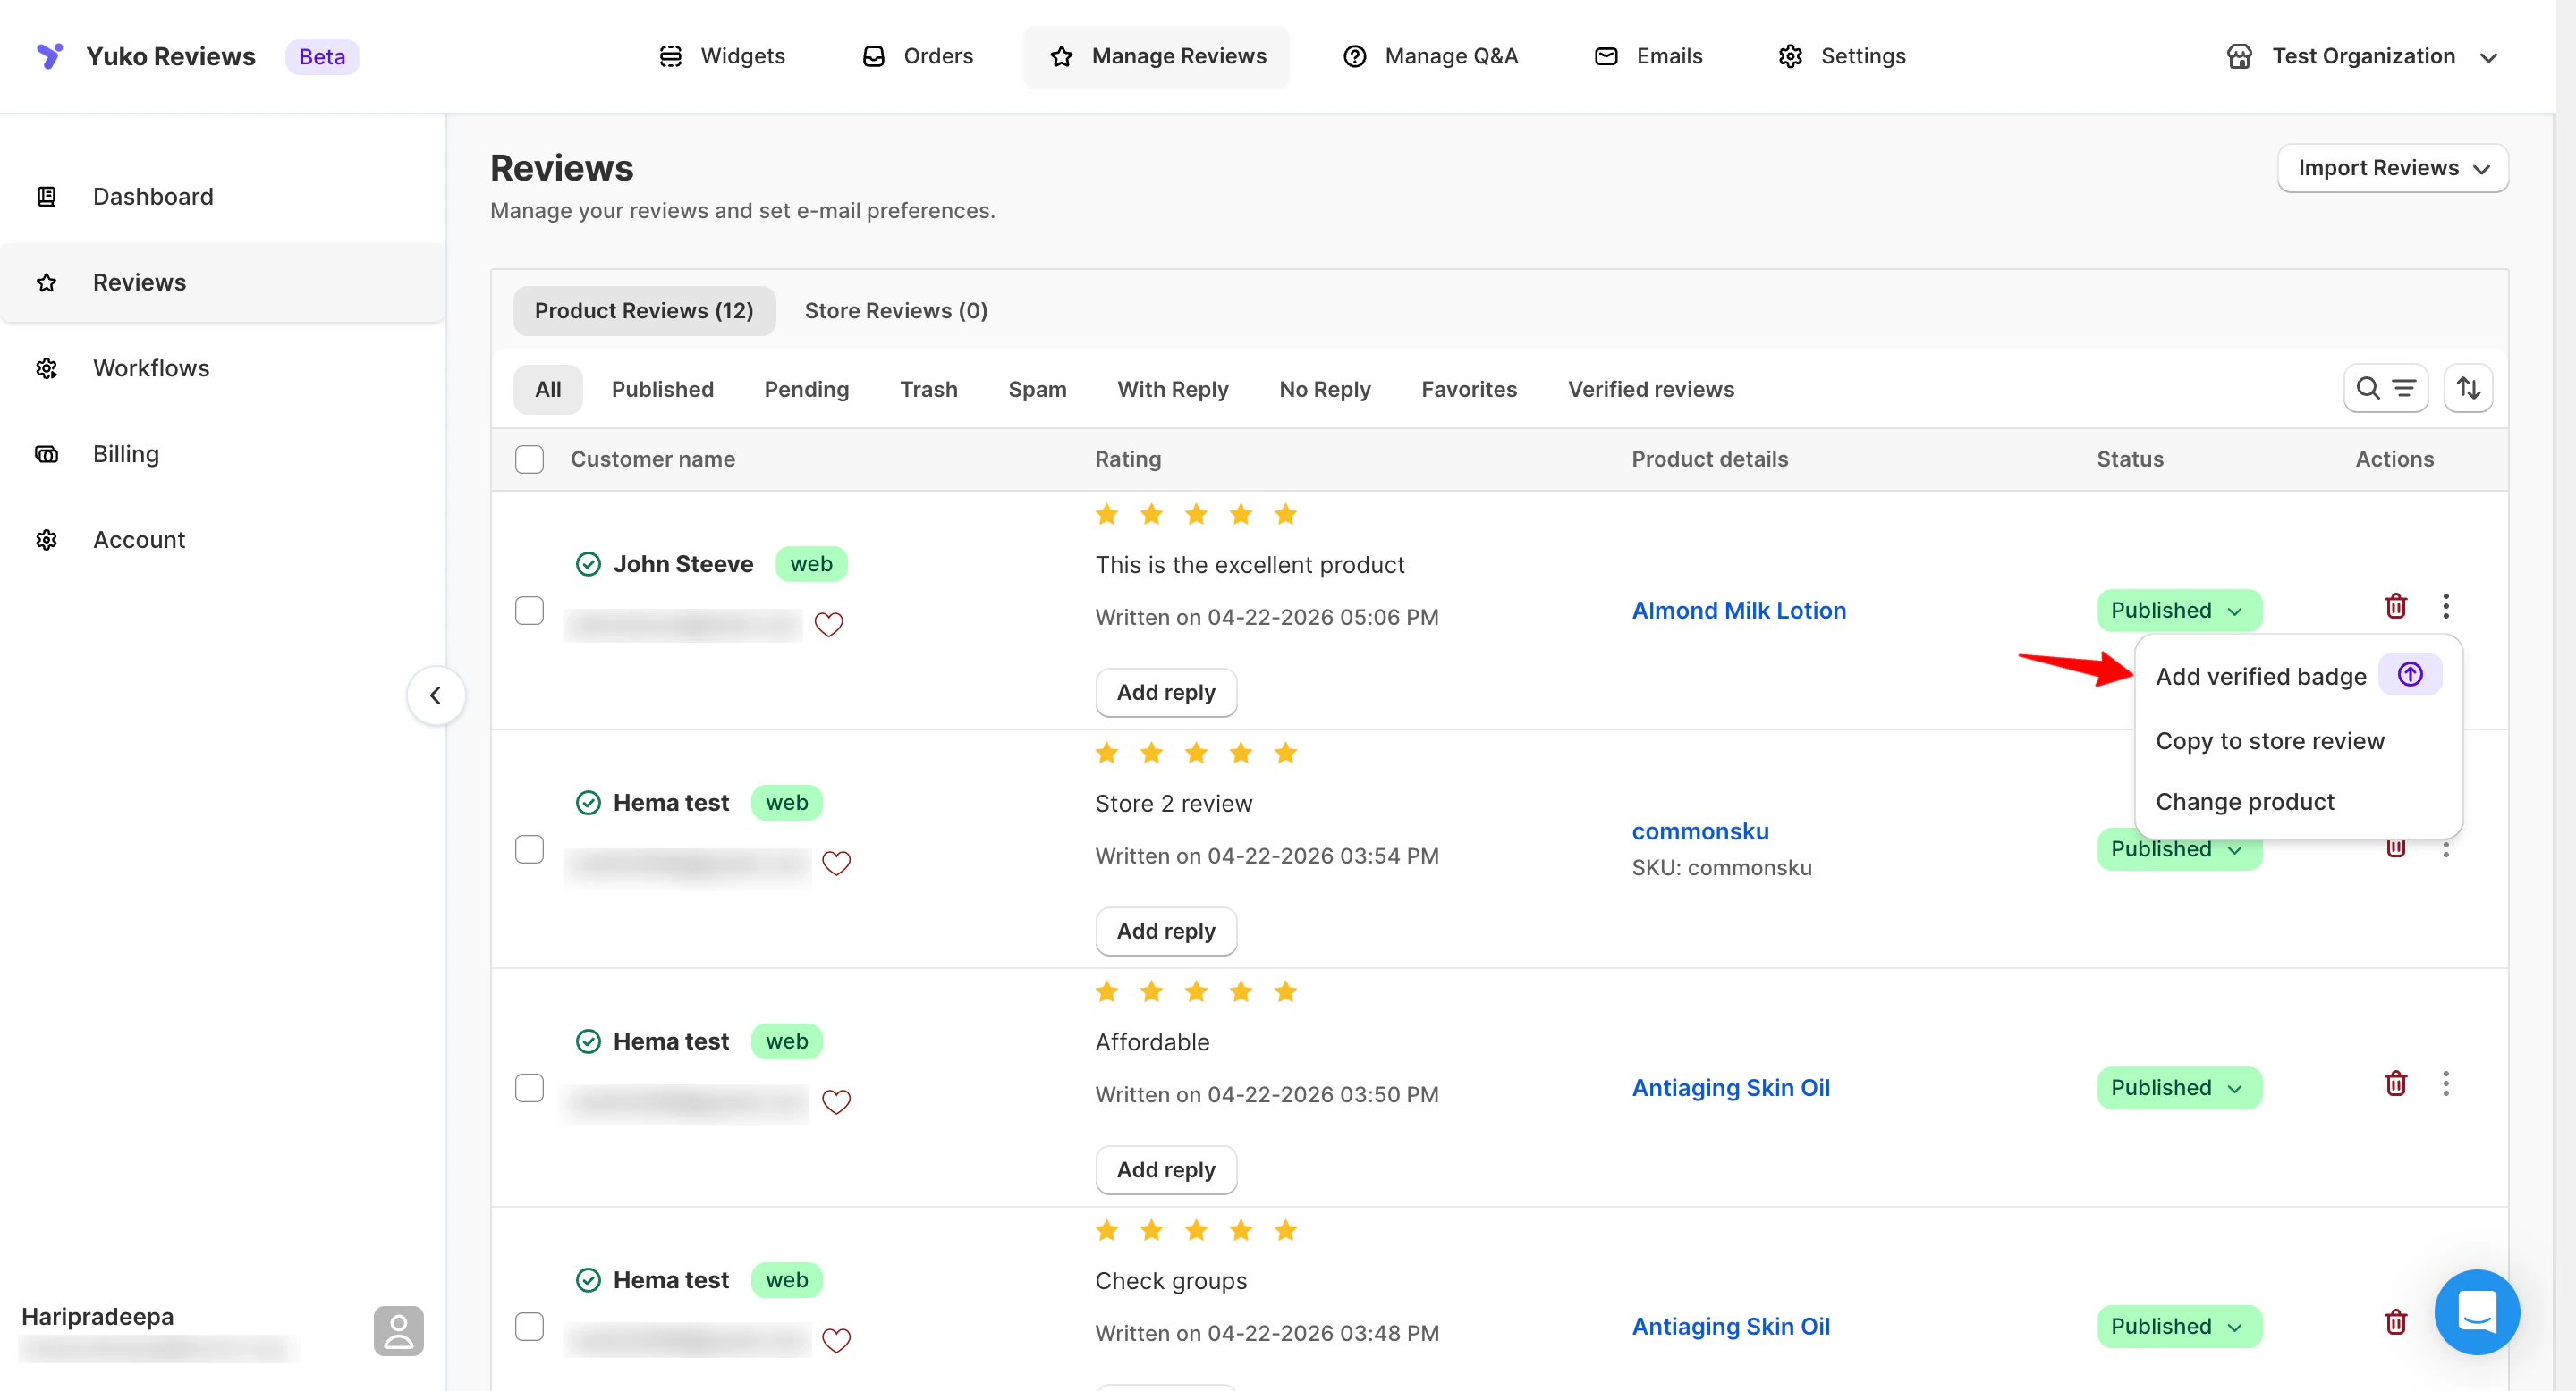Filter reviews With Reply
Screen dimensions: 2576x1391
[1172, 390]
